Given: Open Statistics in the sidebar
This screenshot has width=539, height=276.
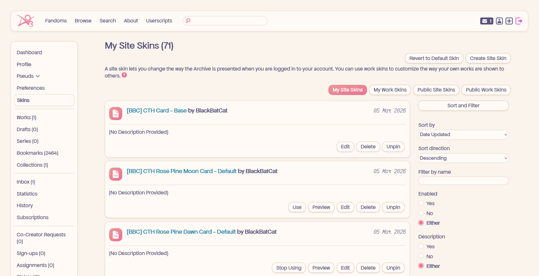Looking at the screenshot, I should tap(27, 194).
